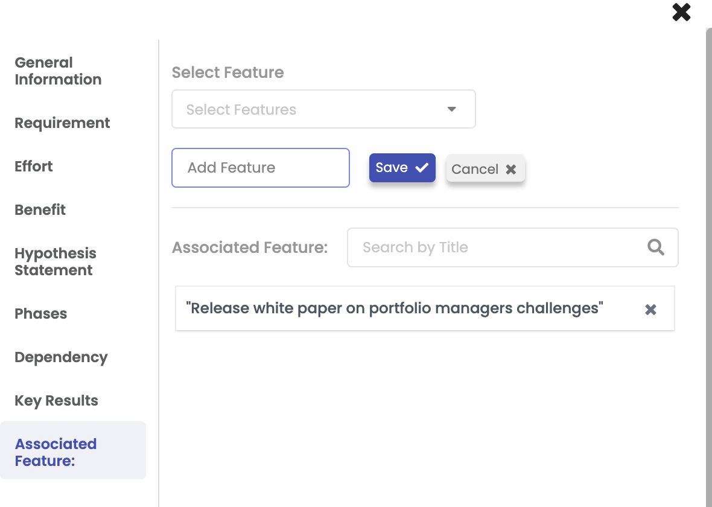Click the Search by Title field

coord(501,247)
